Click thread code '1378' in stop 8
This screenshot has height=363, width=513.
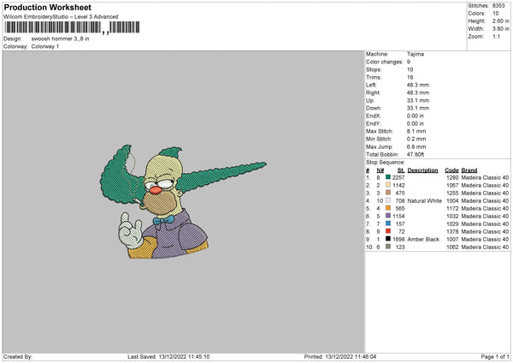pos(452,232)
